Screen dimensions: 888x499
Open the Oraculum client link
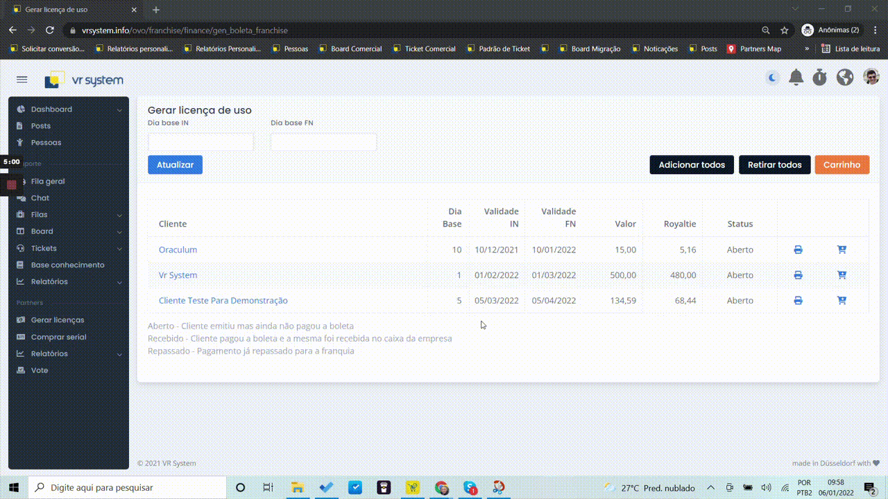[x=178, y=249]
